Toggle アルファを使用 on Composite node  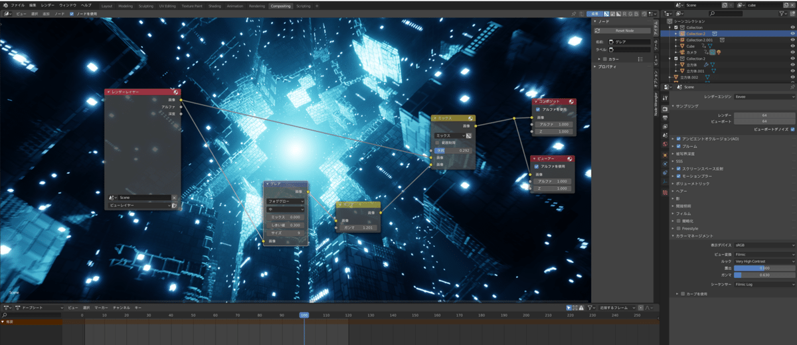coord(538,109)
